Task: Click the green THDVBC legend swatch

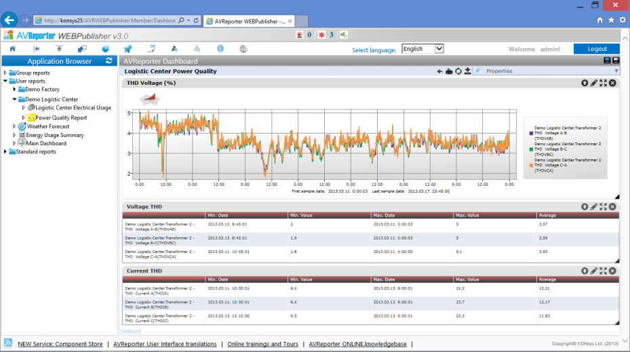Action: [531, 149]
